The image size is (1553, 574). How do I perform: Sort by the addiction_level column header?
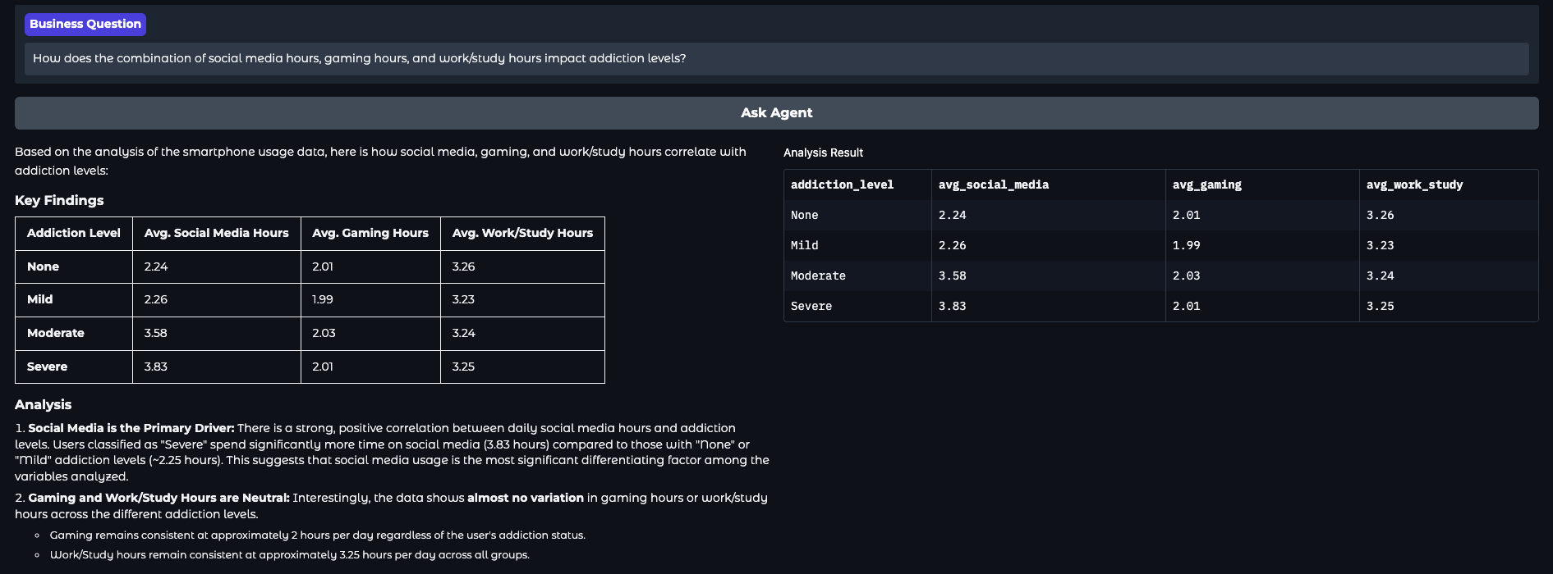click(842, 185)
